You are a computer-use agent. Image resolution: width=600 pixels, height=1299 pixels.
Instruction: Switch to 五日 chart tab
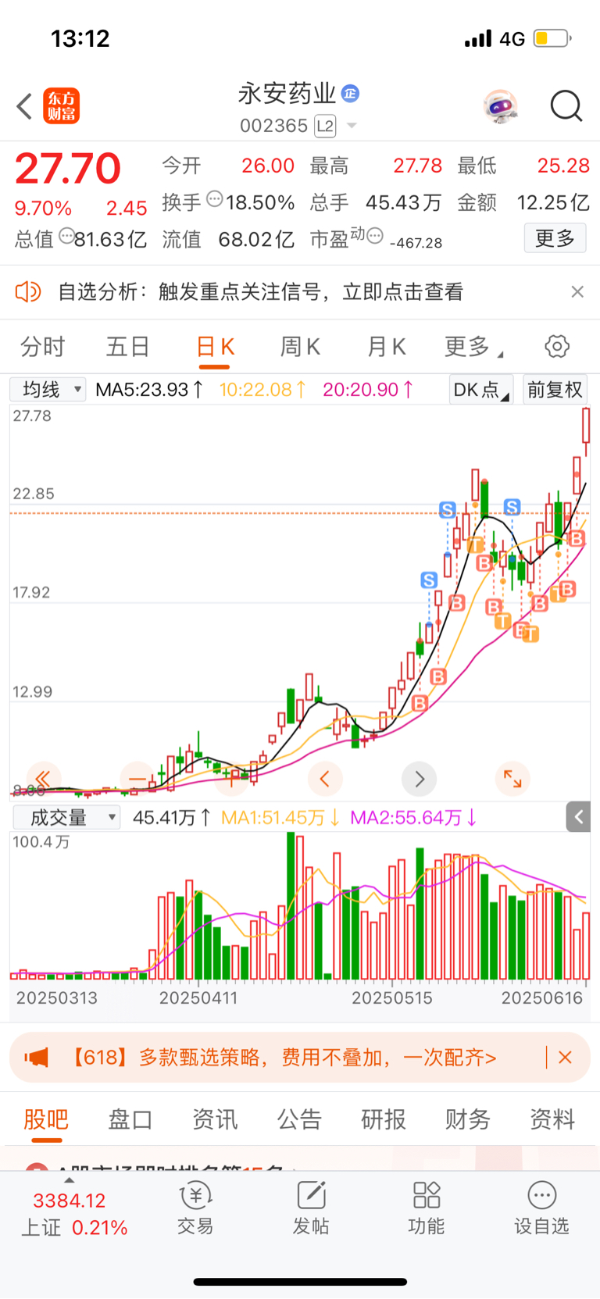pyautogui.click(x=128, y=346)
